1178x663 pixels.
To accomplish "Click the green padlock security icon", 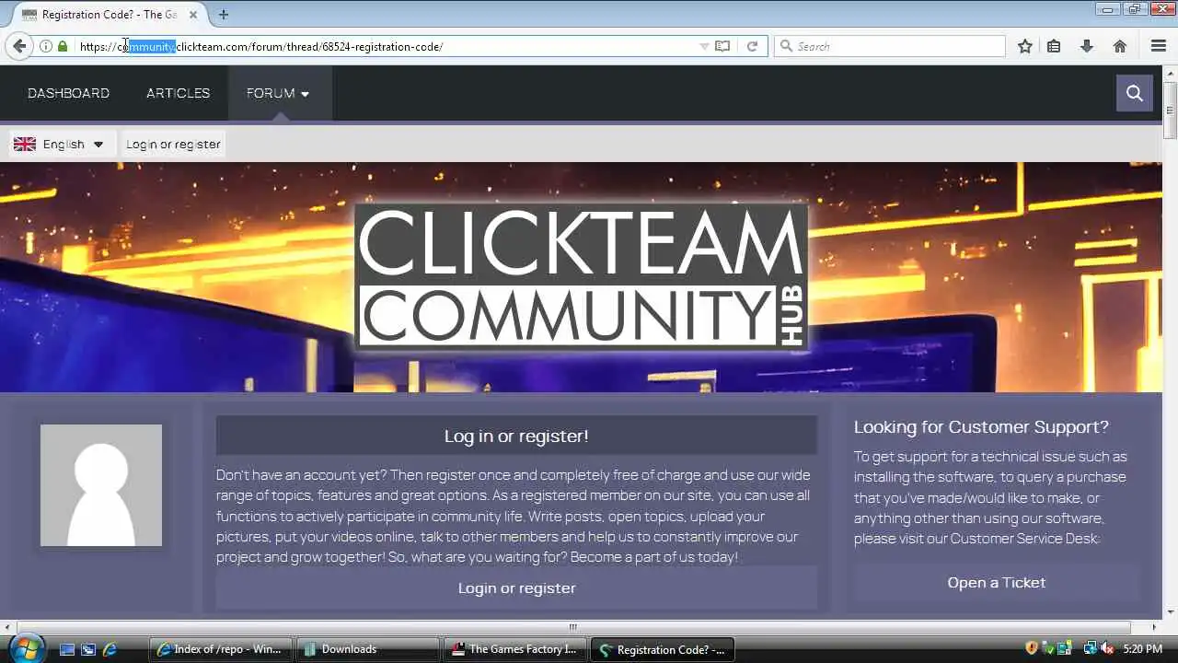I will pos(63,46).
